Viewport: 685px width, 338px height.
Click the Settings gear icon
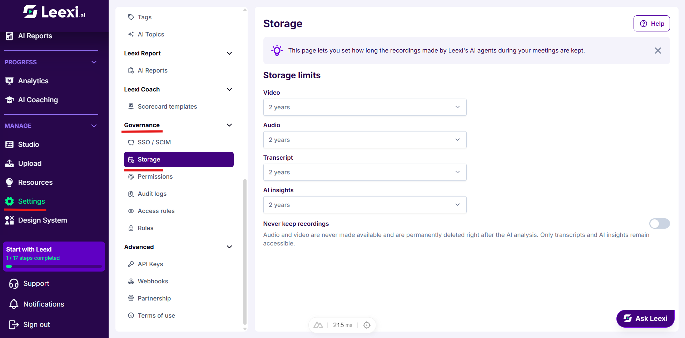[10, 201]
